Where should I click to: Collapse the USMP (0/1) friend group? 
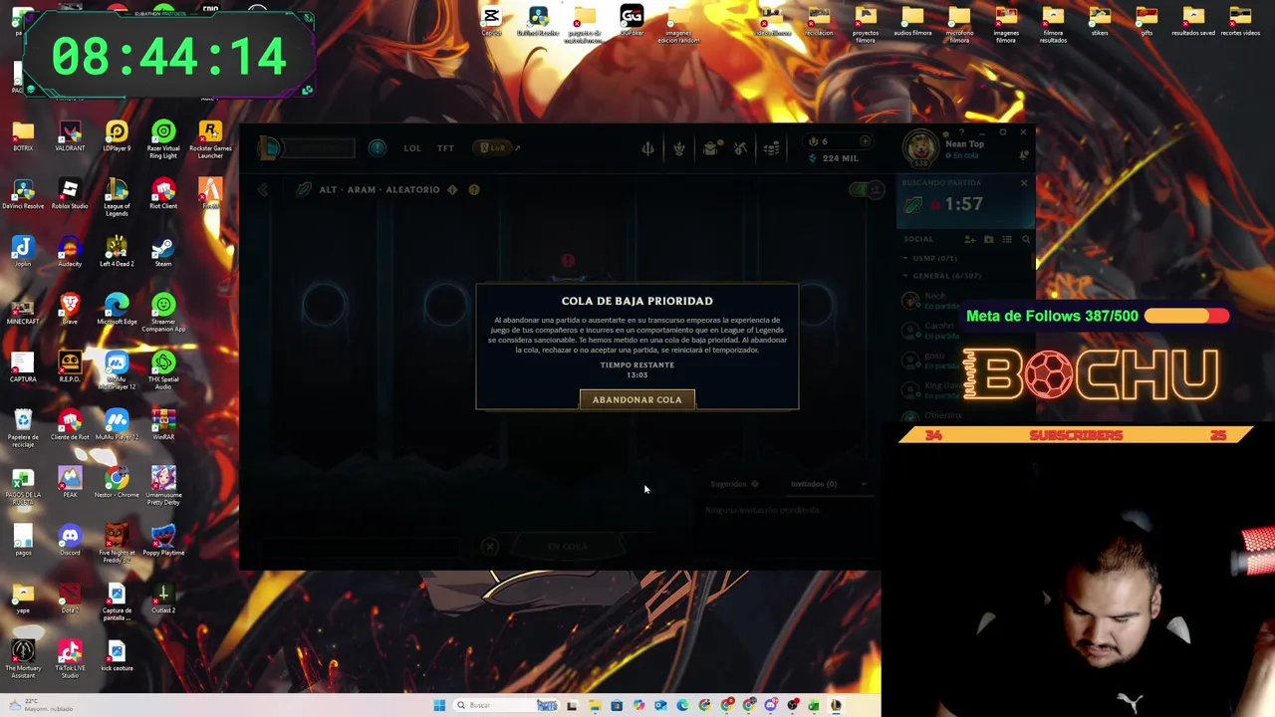[x=932, y=258]
